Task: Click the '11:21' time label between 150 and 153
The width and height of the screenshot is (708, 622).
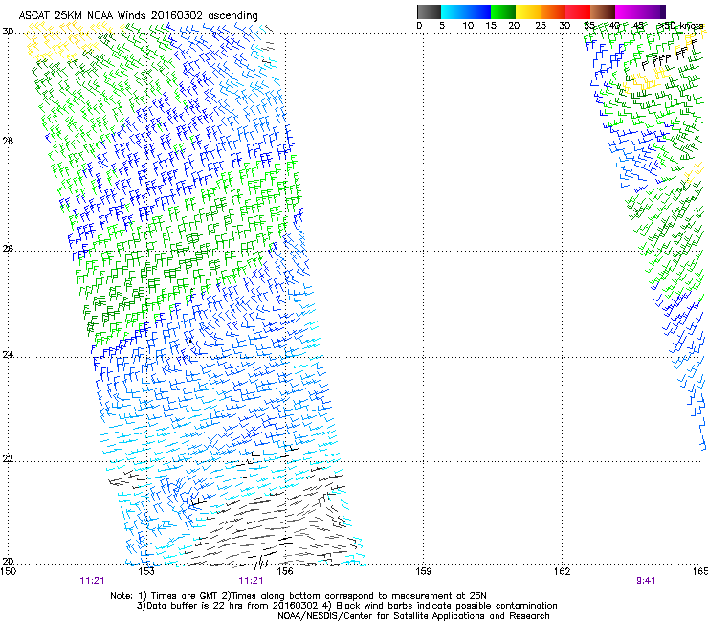Action: (92, 581)
